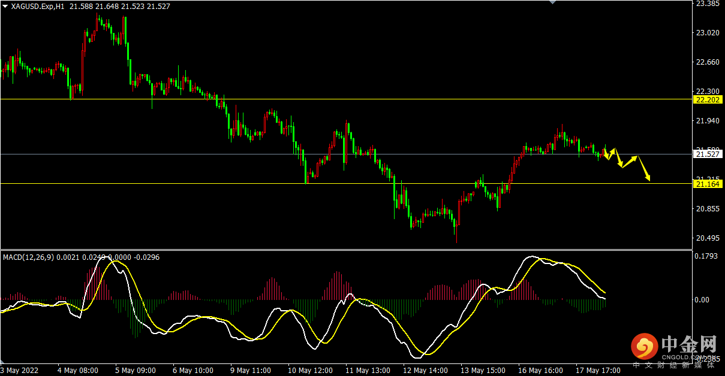The width and height of the screenshot is (725, 376).
Task: Click the 20.855 price axis value
Action: tap(708, 208)
